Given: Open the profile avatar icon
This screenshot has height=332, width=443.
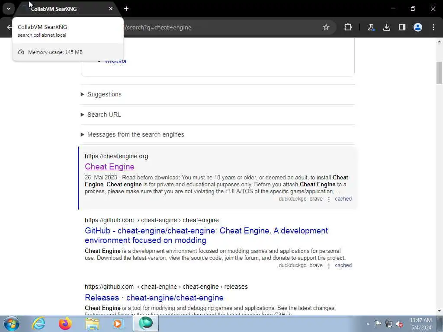Looking at the screenshot, I should tap(418, 27).
